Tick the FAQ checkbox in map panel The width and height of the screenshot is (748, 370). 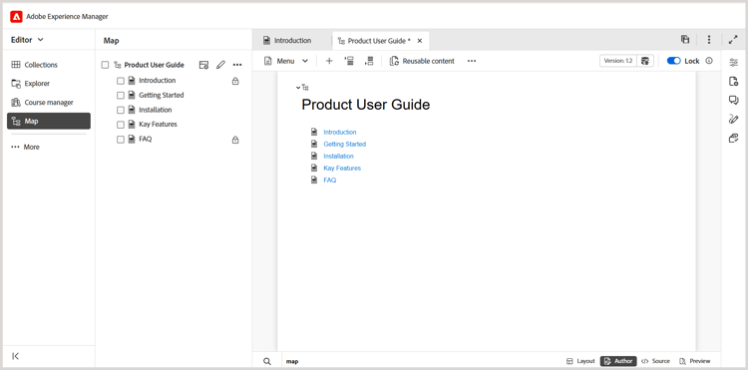(121, 140)
